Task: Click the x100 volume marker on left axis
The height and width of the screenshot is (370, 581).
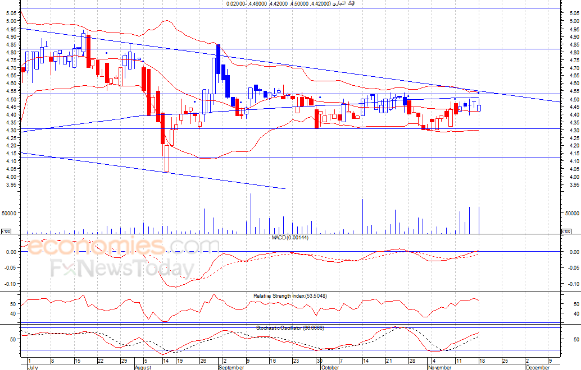Action: tap(6, 231)
